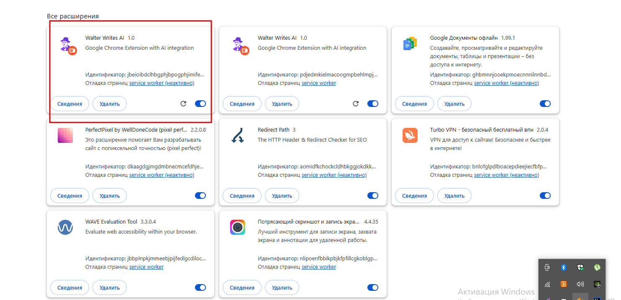Toggle off Google Документы офлайн extension
This screenshot has height=300, width=621.
coord(545,104)
